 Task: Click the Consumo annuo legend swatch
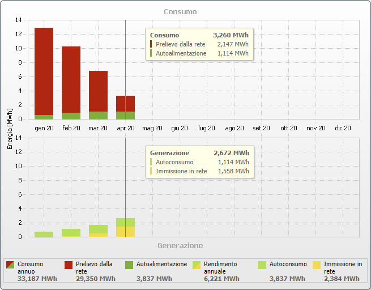10,265
